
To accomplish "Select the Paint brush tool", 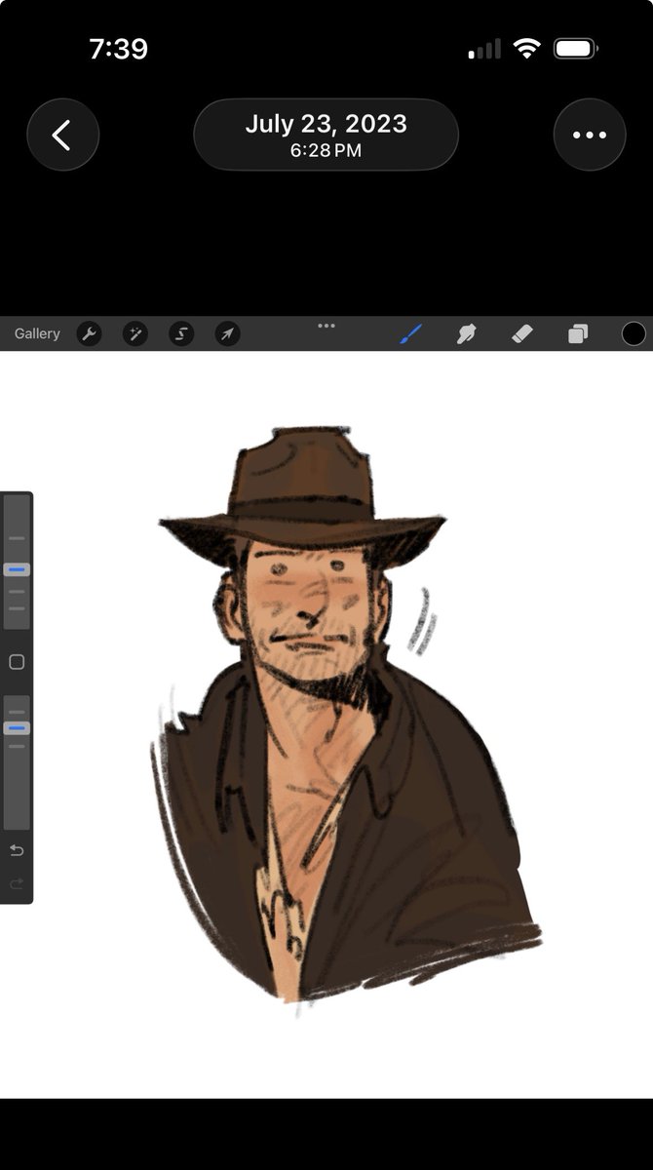I will coord(410,334).
